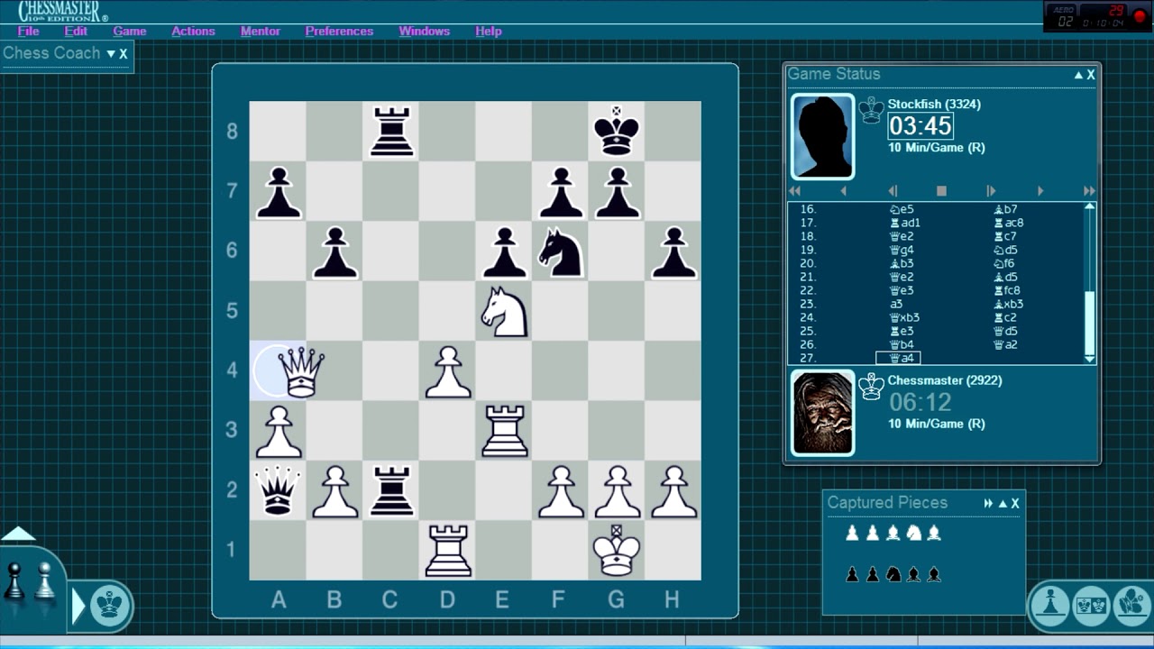The image size is (1154, 649).
Task: Click the step-back-to-previous-variation control
Action: (892, 191)
